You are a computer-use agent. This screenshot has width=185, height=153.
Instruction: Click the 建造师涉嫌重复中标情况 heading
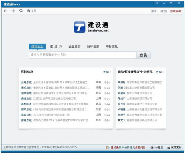(135, 72)
